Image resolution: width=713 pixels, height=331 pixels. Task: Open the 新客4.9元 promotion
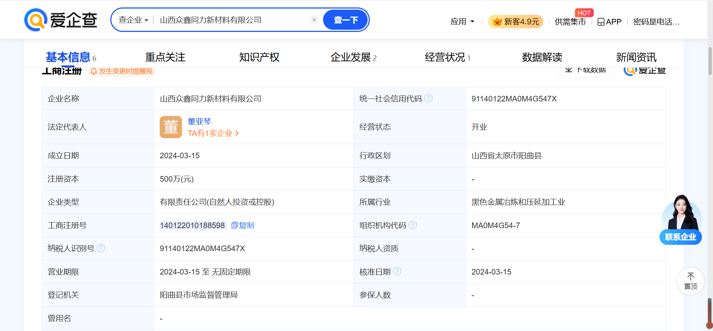(x=515, y=22)
